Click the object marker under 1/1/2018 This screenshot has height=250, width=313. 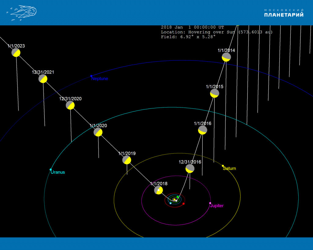pyautogui.click(x=159, y=190)
